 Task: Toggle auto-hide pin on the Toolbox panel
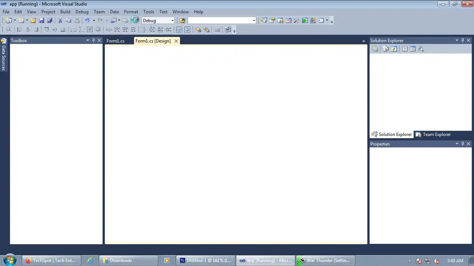click(x=93, y=41)
